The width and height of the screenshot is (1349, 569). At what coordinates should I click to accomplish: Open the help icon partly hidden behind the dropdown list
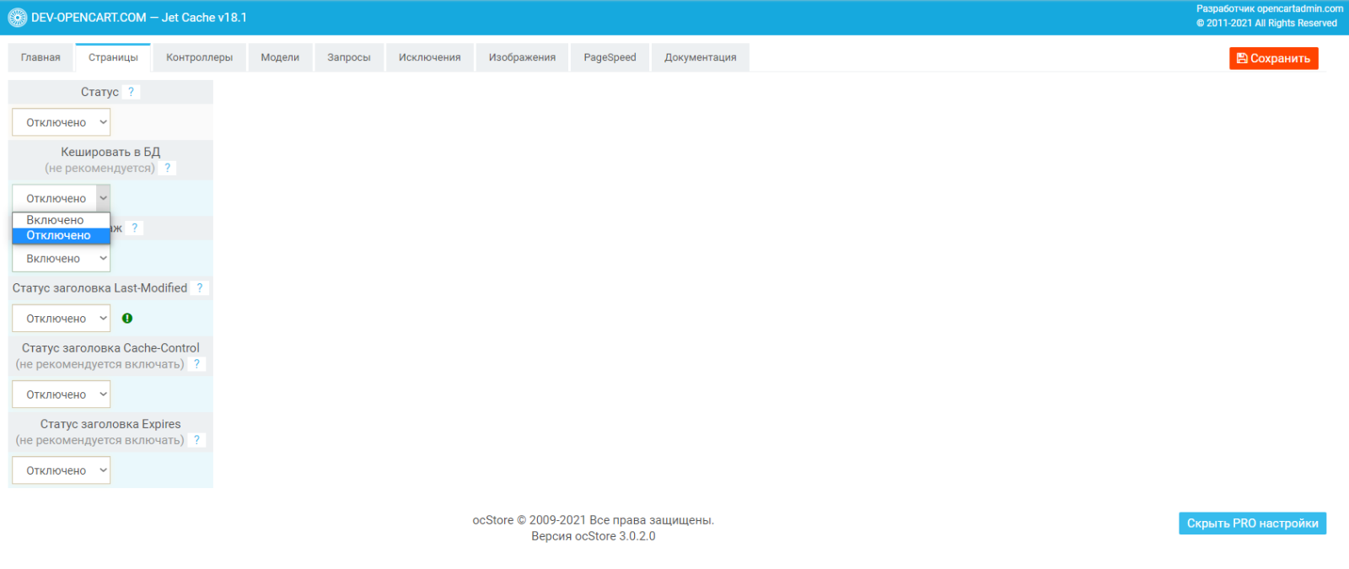(135, 228)
